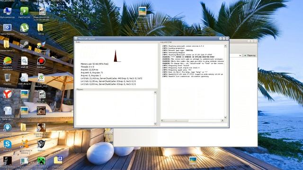303x170 pixels.
Task: Open the d3d9.dll file icon
Action: tap(24, 61)
